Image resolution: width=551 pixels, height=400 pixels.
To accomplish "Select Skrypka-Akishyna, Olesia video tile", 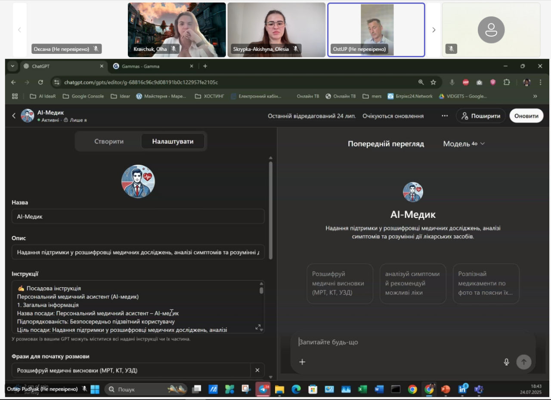I will pos(276,30).
